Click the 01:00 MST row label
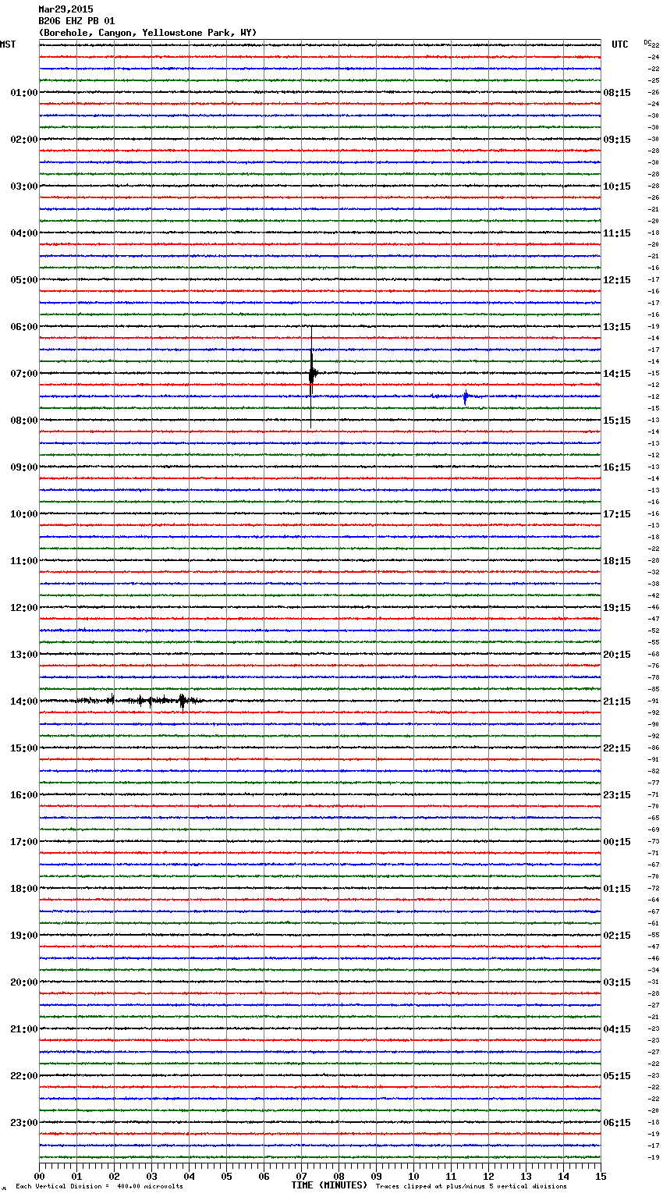Image resolution: width=663 pixels, height=1197 pixels. pyautogui.click(x=23, y=93)
